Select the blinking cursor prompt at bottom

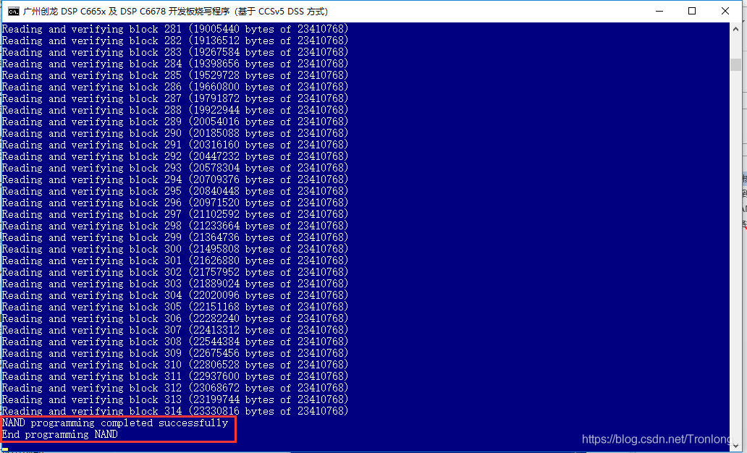pyautogui.click(x=5, y=449)
